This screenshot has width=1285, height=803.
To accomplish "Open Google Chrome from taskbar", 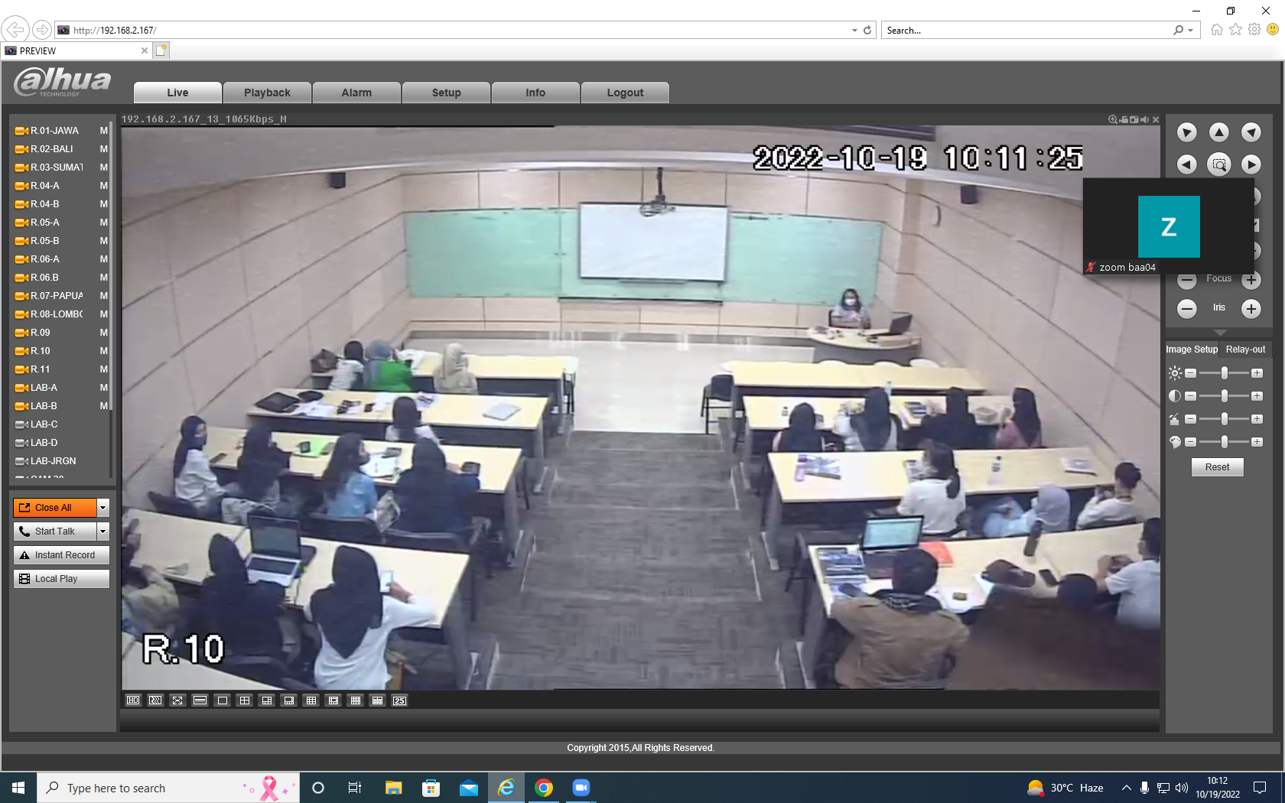I will tap(544, 788).
